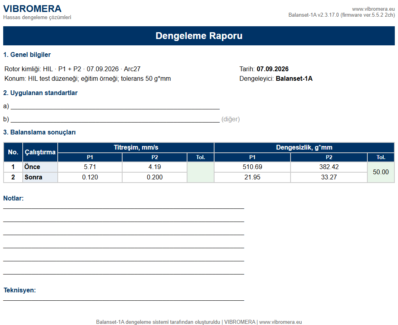Click the tolerance value 50.00
Screen dimensions: 398x325
click(x=381, y=172)
